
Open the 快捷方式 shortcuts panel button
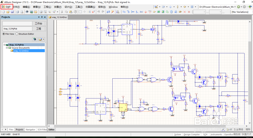[x=247, y=134]
